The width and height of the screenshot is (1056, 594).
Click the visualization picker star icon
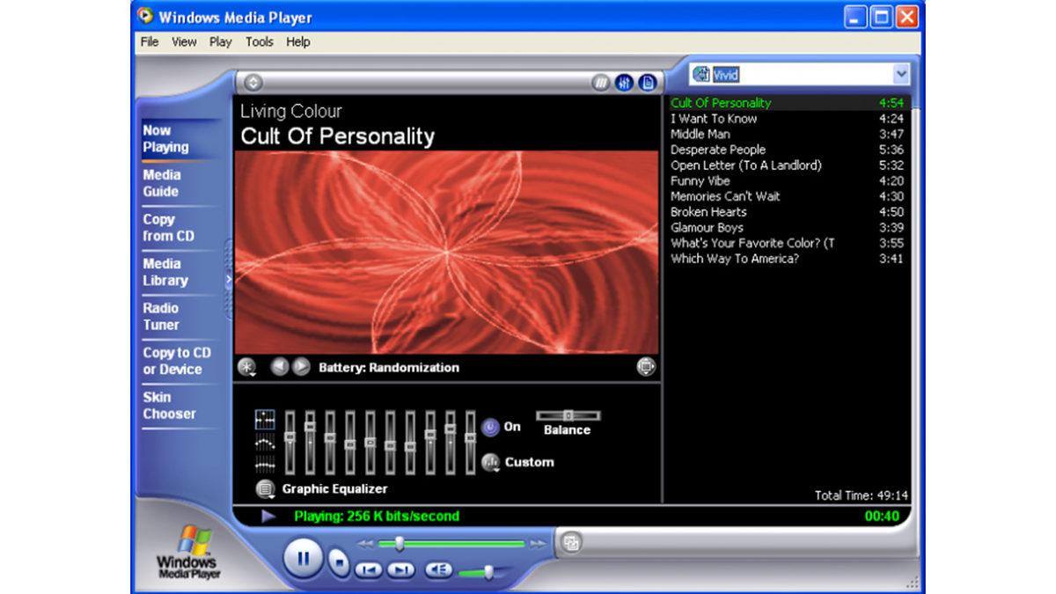(x=246, y=368)
